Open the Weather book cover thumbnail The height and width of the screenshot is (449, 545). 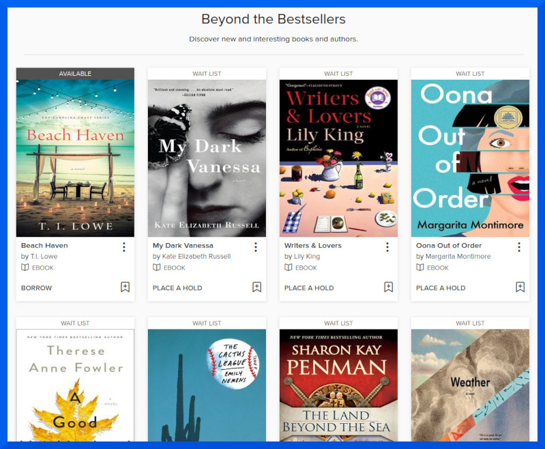pos(470,386)
